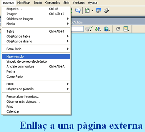Viewport: 145px width, 132px height.
Task: Open templates icon dropdown arrow
Action: pyautogui.click(x=92, y=11)
